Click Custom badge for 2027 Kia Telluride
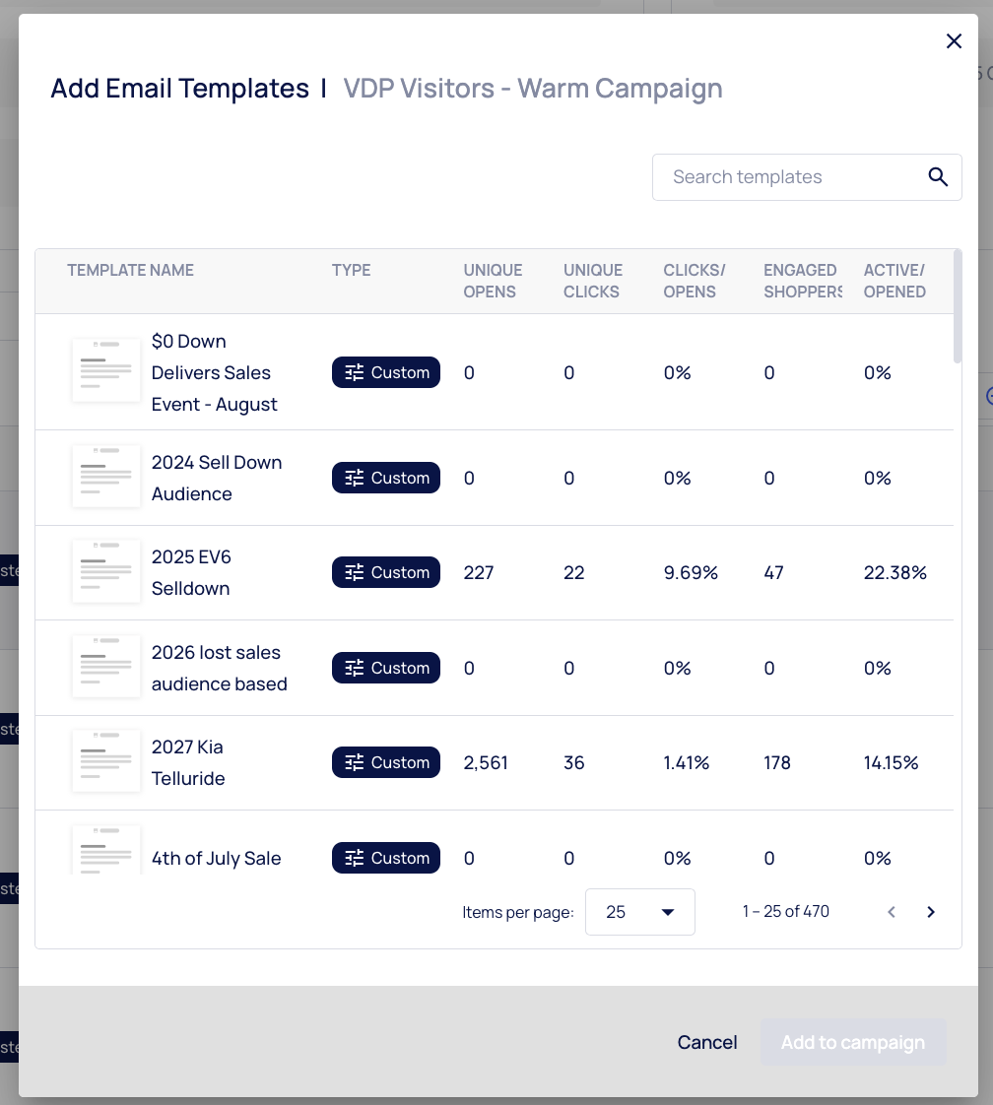Screen dimensions: 993x1105 coord(386,762)
